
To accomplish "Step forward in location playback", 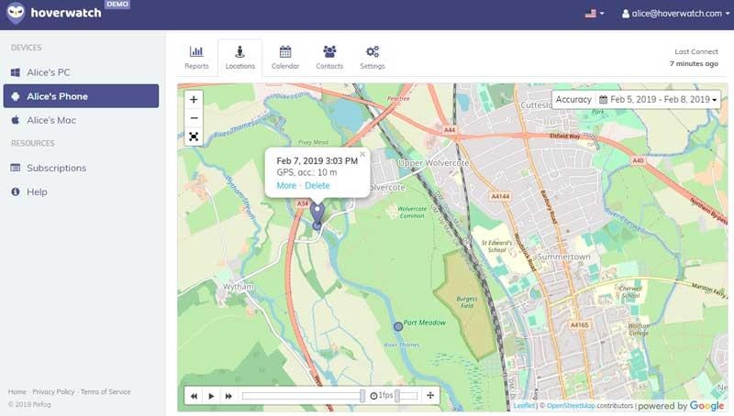I will [x=228, y=396].
